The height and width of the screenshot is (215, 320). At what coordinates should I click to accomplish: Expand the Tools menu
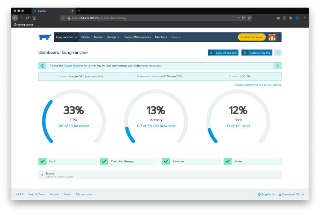click(x=176, y=37)
